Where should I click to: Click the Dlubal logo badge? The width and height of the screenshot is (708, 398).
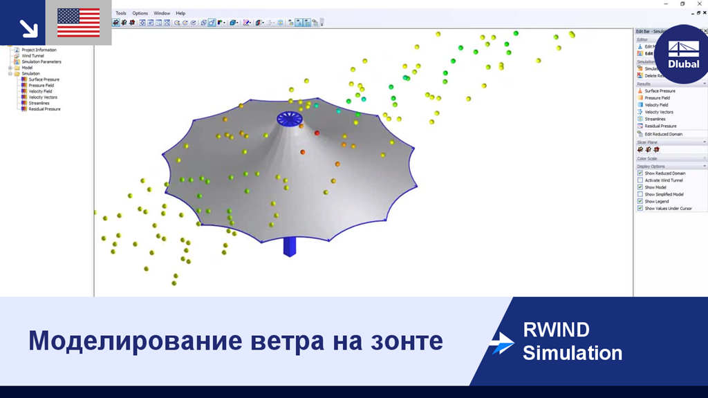coord(683,54)
